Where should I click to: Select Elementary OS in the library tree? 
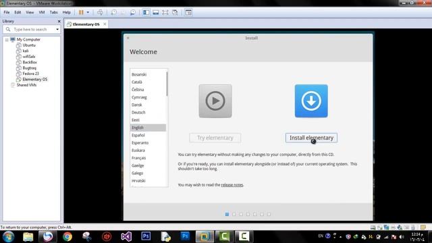click(x=34, y=80)
